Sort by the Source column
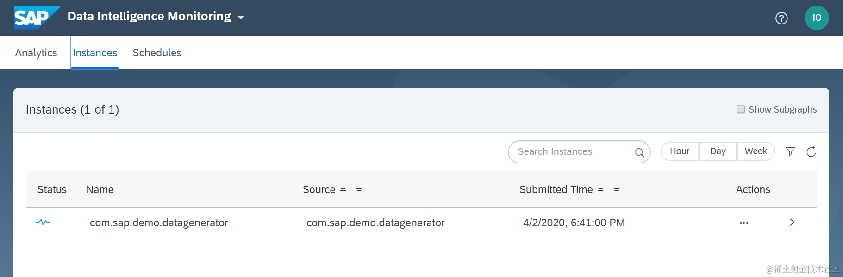843x277 pixels. (343, 190)
